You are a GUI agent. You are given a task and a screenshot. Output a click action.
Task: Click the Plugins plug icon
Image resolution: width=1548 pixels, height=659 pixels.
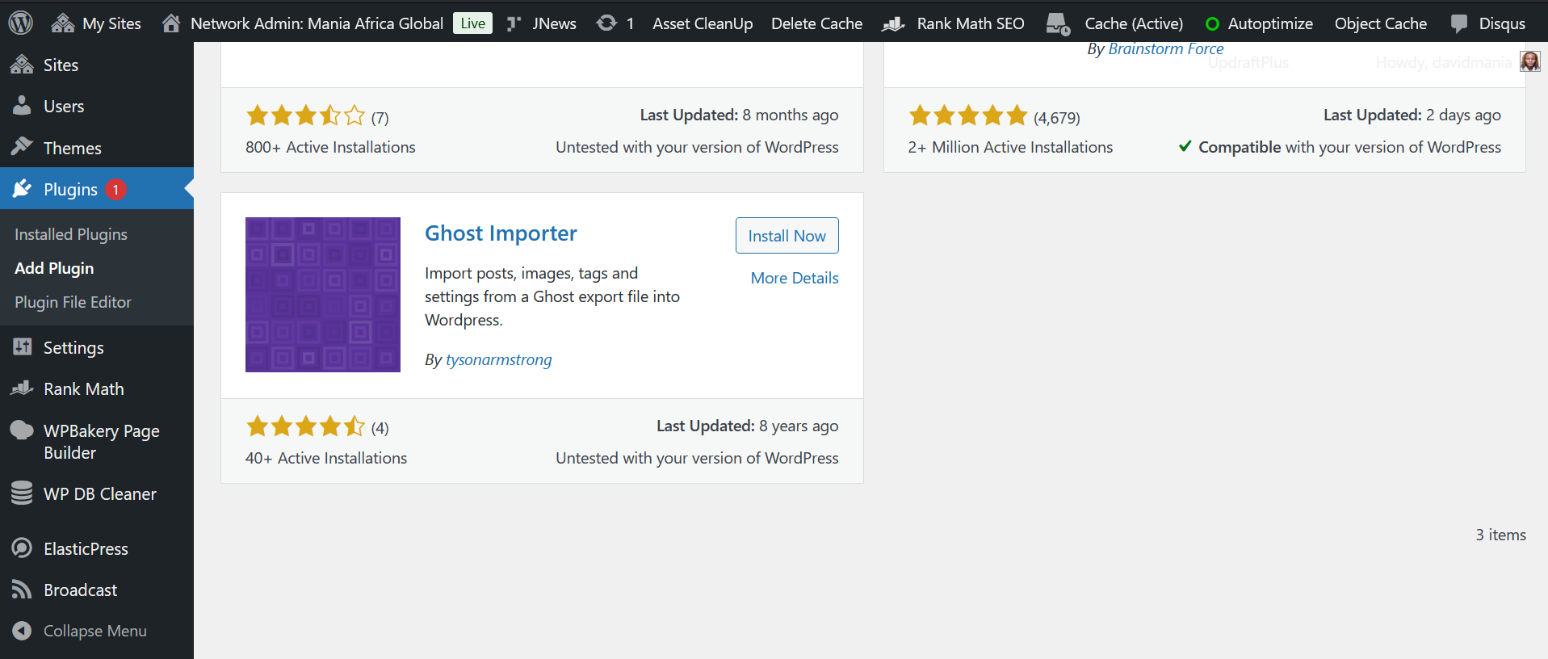[x=22, y=189]
